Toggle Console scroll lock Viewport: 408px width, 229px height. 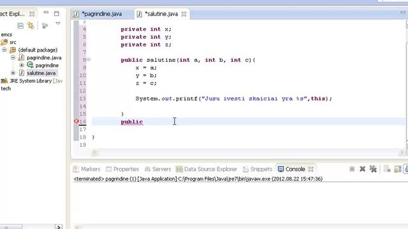coord(398,169)
